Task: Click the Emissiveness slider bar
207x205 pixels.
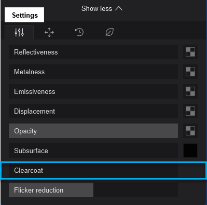Action: (93, 91)
